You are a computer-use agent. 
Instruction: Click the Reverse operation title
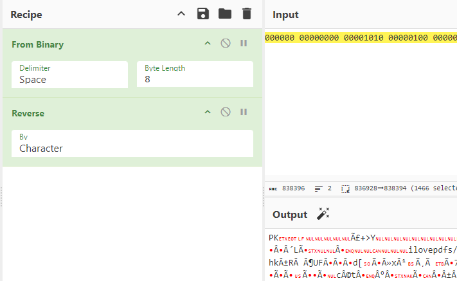(29, 113)
